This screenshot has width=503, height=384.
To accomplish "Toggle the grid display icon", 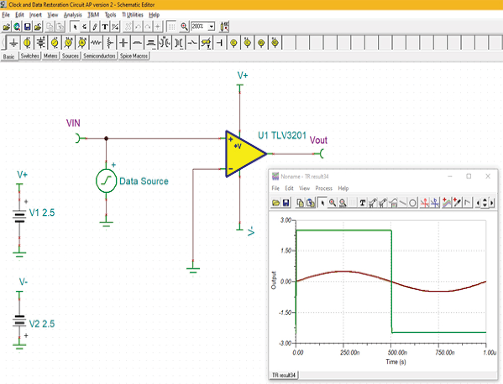I will tap(171, 26).
